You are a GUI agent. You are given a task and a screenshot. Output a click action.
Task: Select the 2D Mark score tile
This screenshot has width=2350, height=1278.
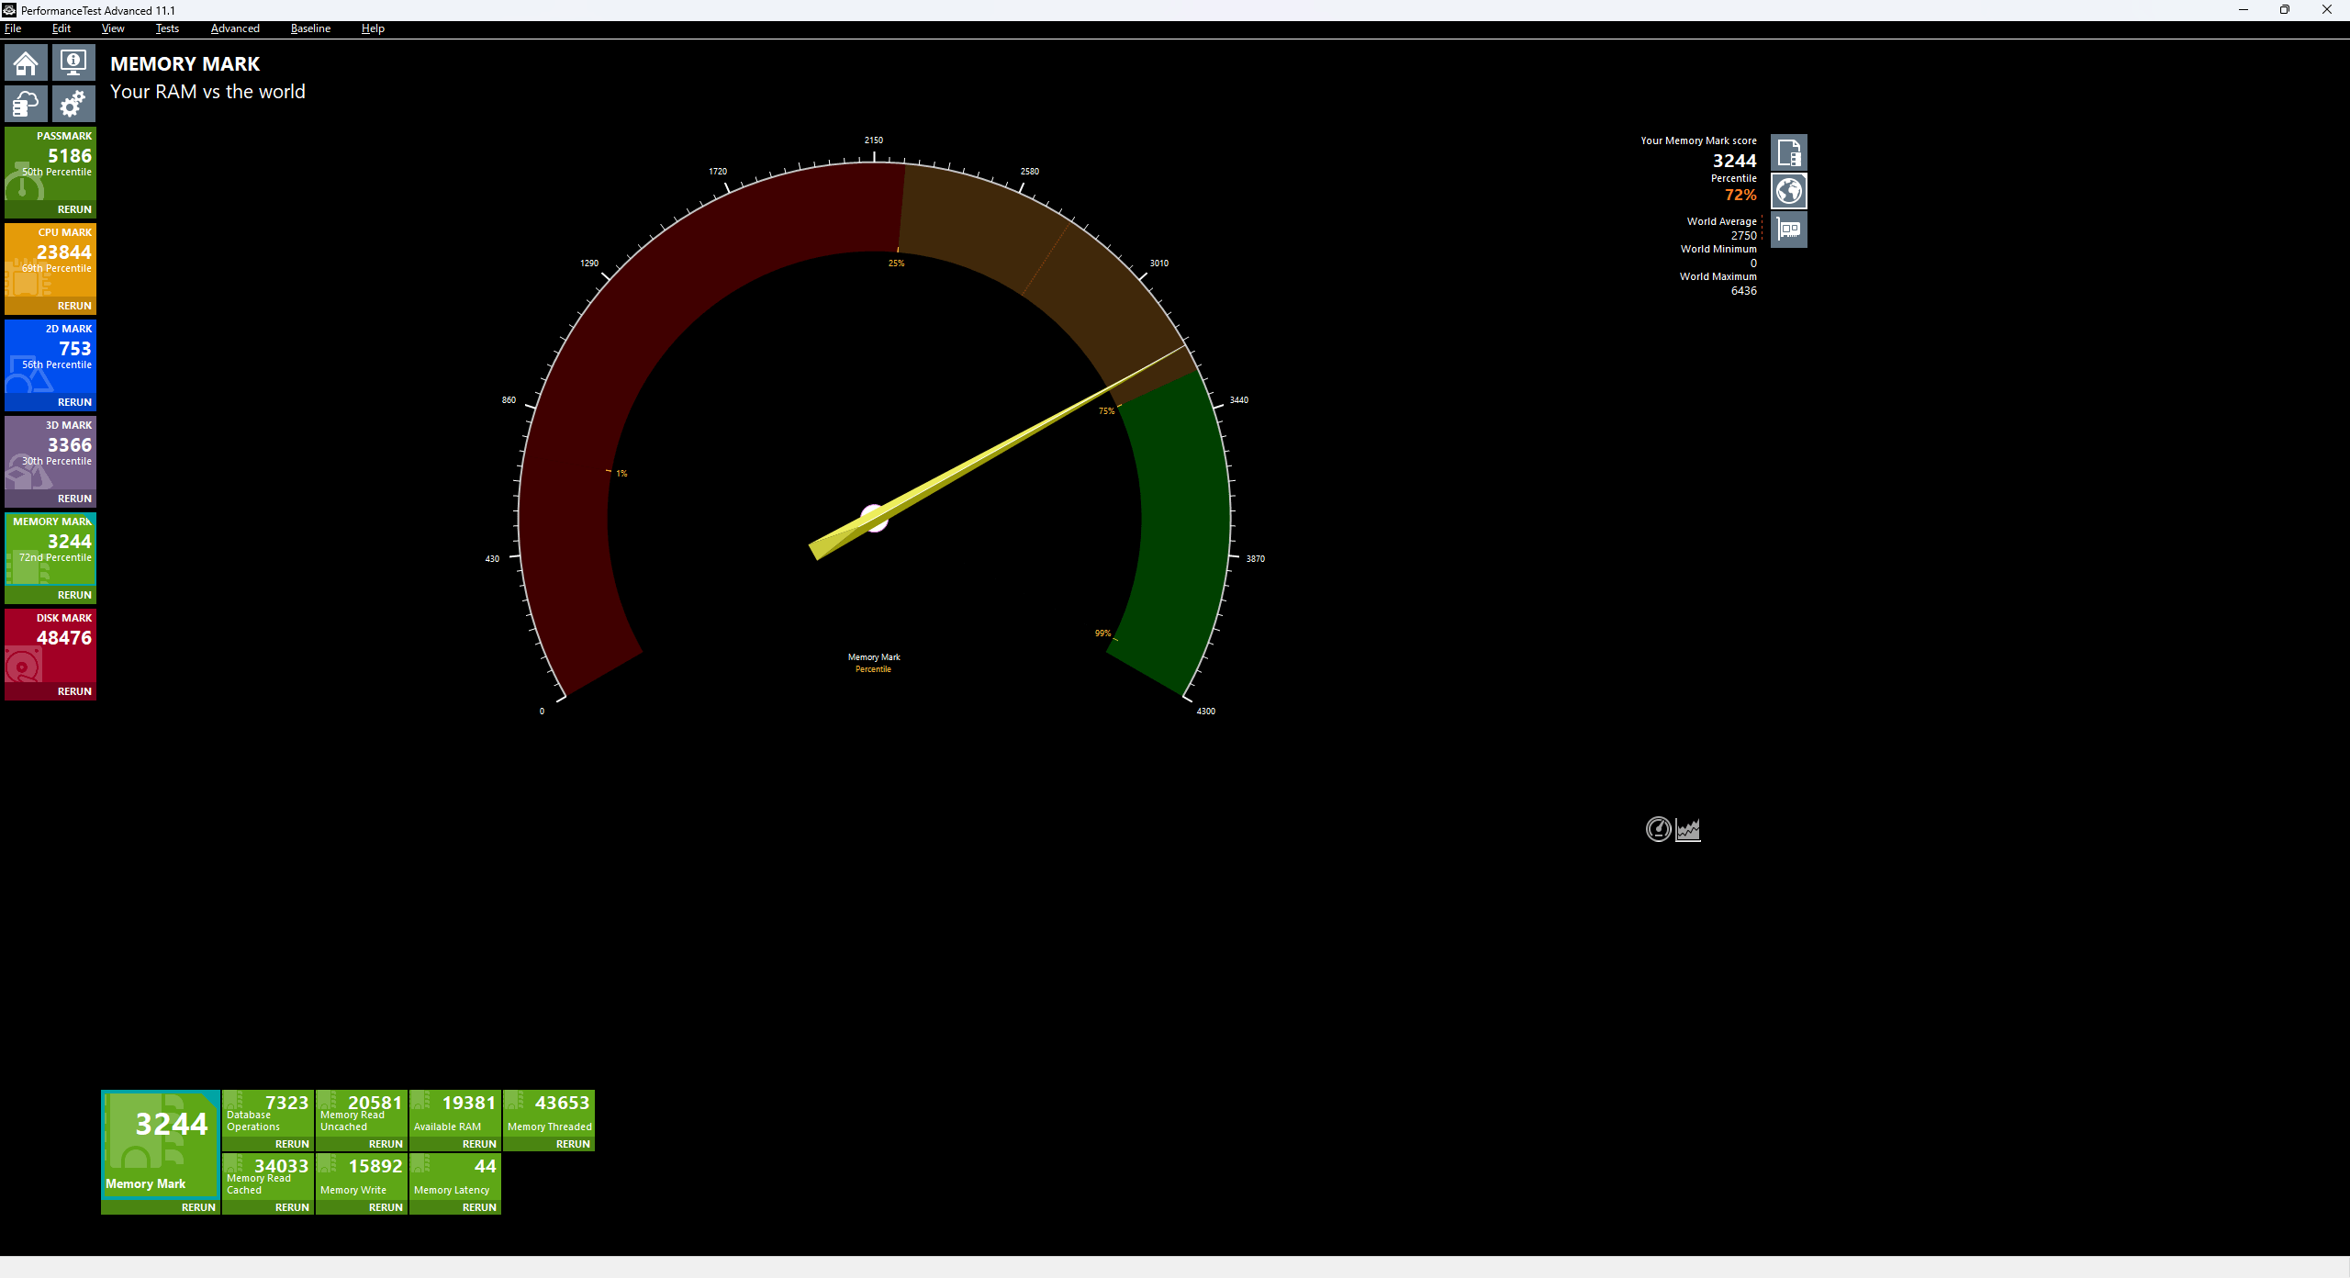(50, 355)
